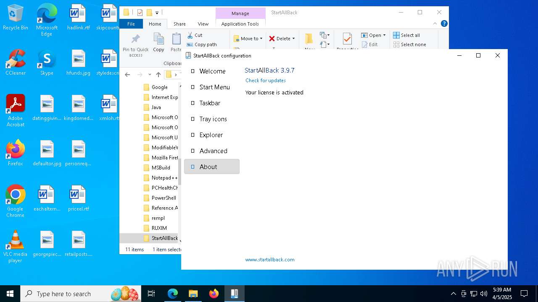Click Open in the Explorer ribbon

click(371, 35)
